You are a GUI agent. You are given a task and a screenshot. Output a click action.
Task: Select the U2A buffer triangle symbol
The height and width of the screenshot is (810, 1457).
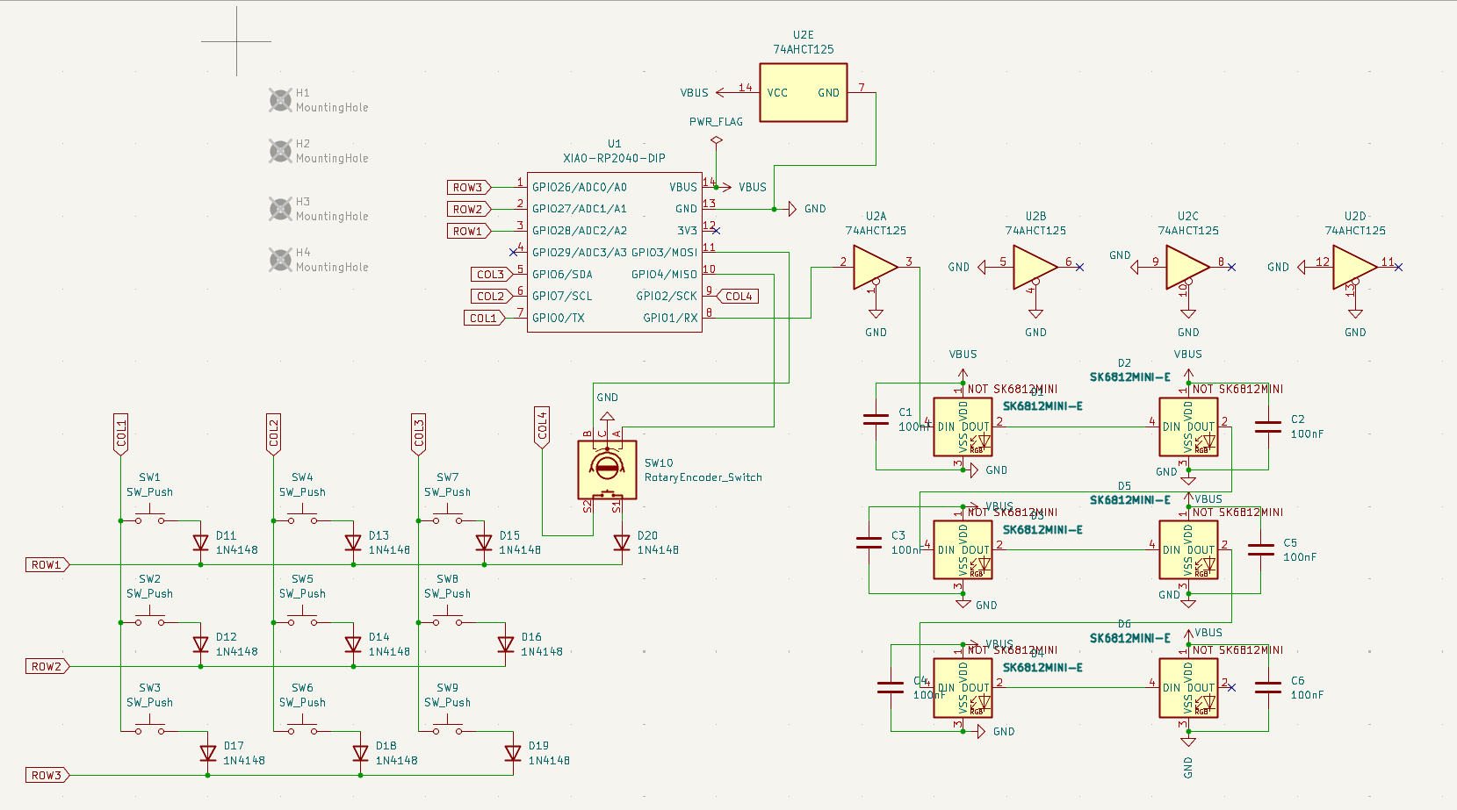pyautogui.click(x=876, y=267)
